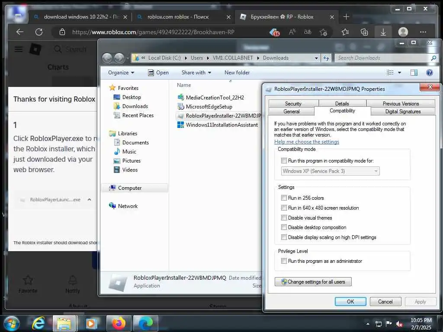Expand the RobloxPlayerLauncher download chevron
The image size is (443, 332).
point(89,200)
